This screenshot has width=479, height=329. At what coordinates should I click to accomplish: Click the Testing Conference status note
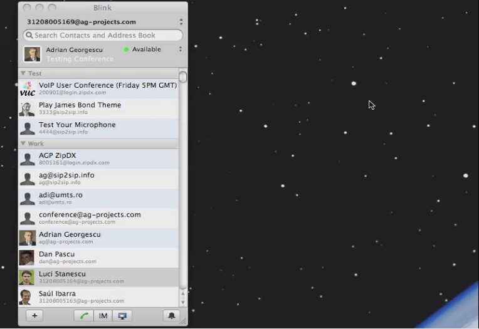[x=80, y=60]
